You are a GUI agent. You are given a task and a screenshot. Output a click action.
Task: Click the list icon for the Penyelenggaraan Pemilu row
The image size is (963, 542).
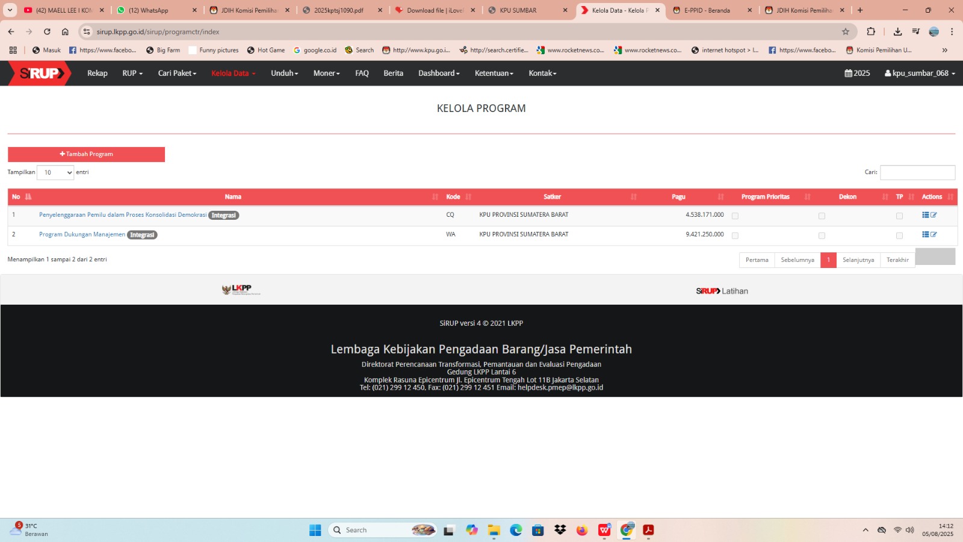point(925,215)
